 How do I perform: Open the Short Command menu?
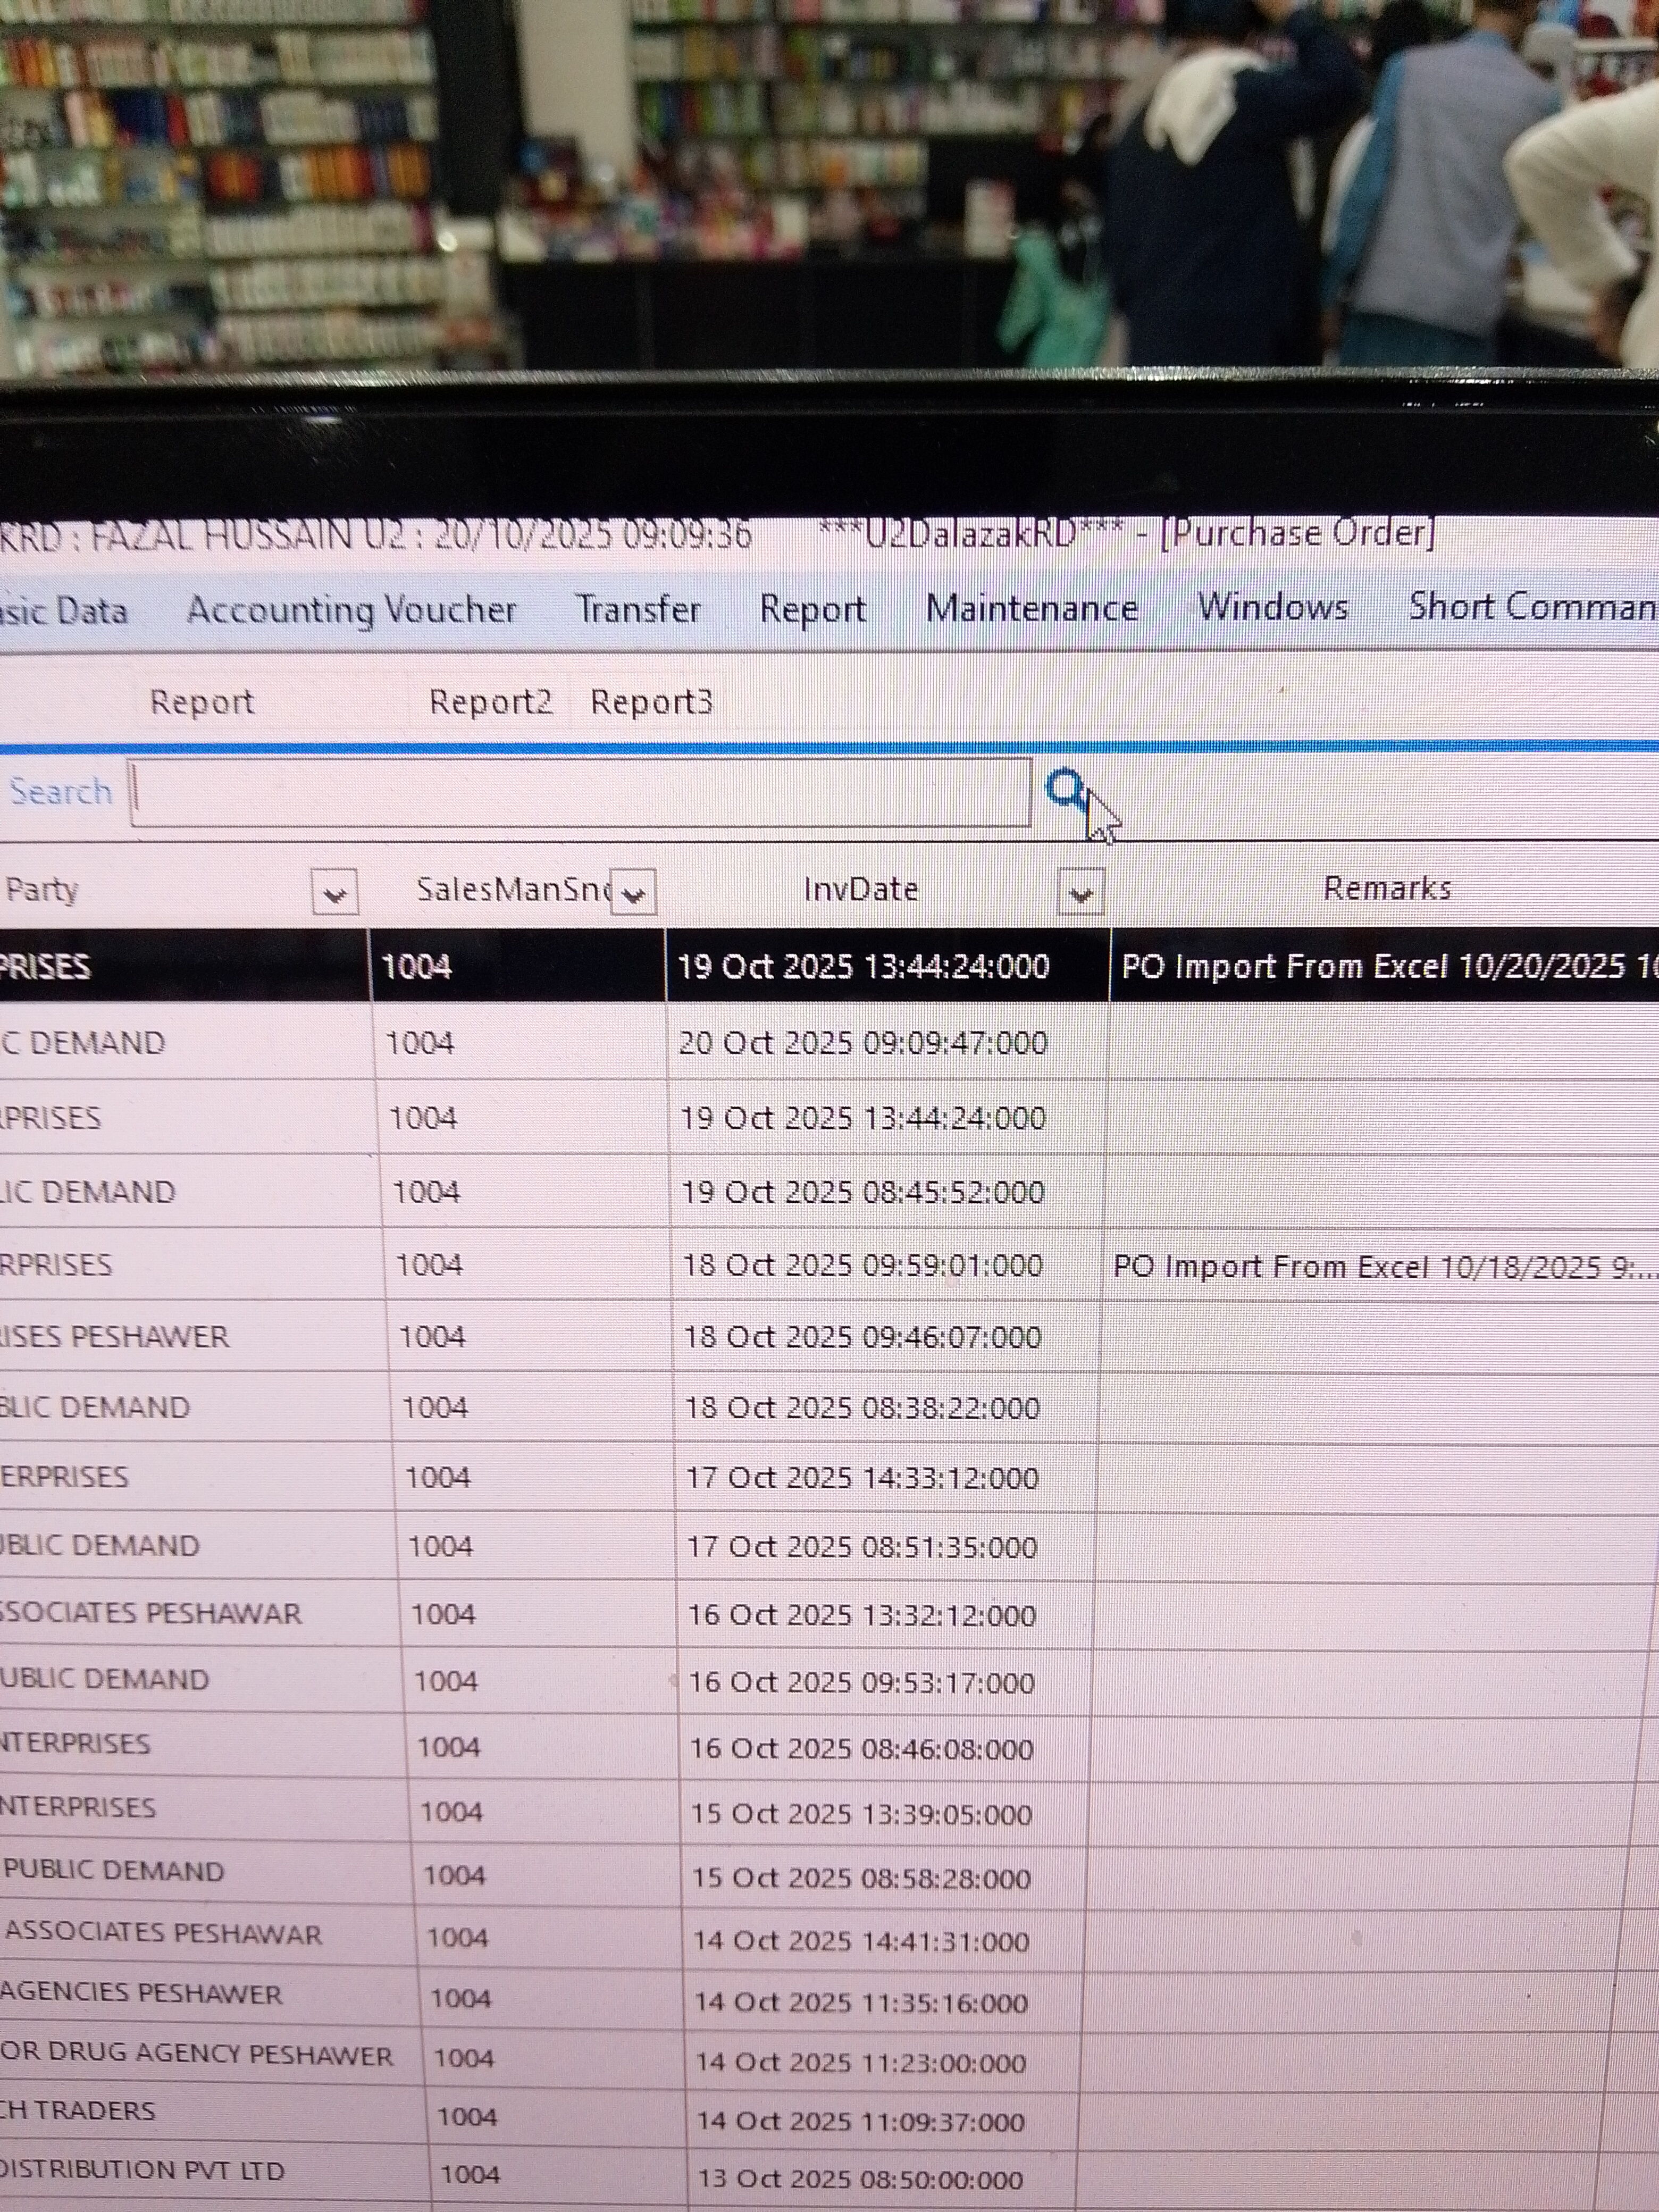pyautogui.click(x=1530, y=606)
